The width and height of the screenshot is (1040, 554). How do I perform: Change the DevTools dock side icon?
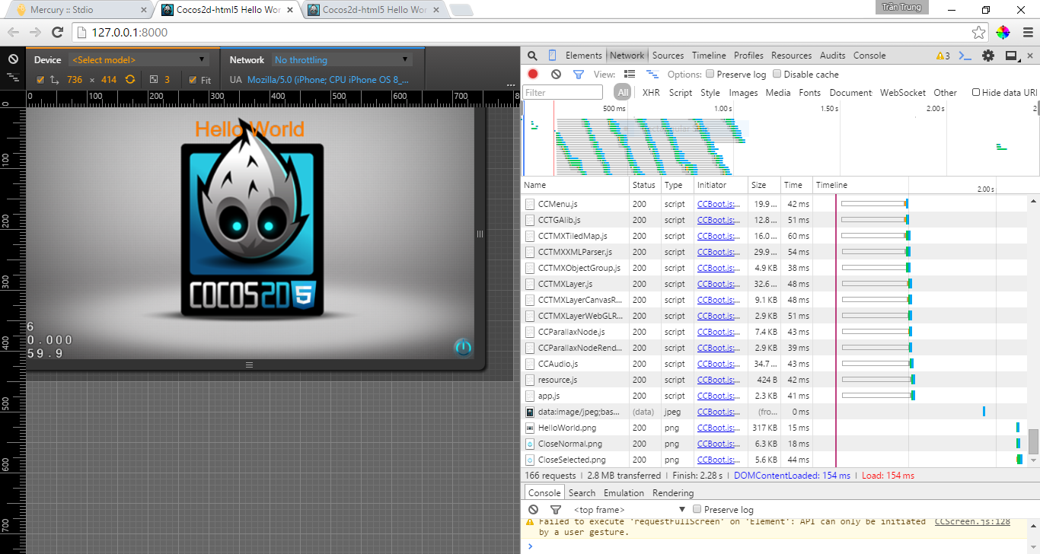point(1012,56)
